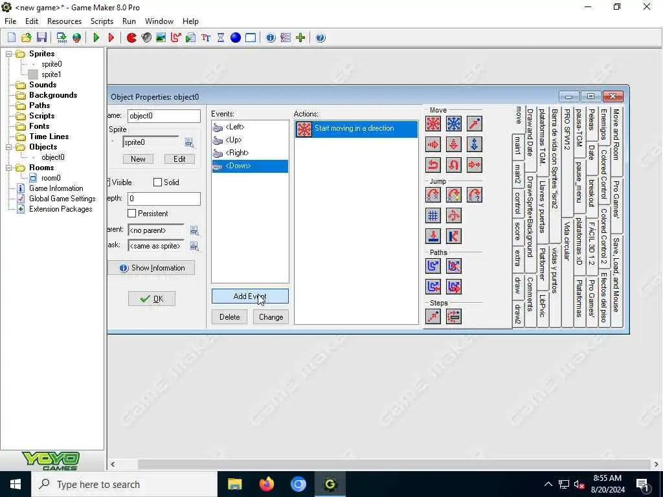Select the Reverse Horizontal action icon
Image resolution: width=663 pixels, height=497 pixels.
coord(433,165)
